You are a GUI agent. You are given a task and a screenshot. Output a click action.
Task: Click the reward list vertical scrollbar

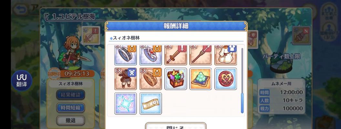242,80
